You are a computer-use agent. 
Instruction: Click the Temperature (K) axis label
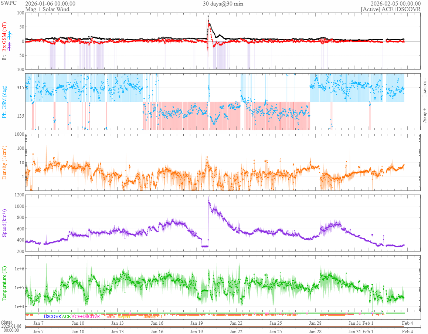pyautogui.click(x=4, y=283)
